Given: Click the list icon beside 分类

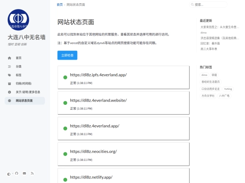Looking at the screenshot, I should point(10,66).
